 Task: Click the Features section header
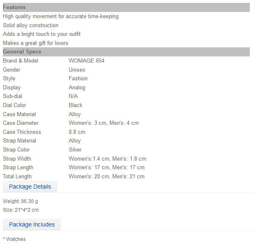coord(127,7)
